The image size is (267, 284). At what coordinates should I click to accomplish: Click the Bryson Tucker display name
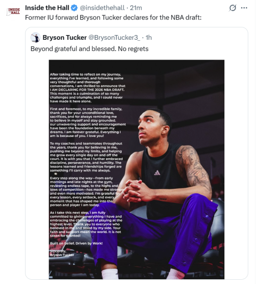(x=65, y=37)
